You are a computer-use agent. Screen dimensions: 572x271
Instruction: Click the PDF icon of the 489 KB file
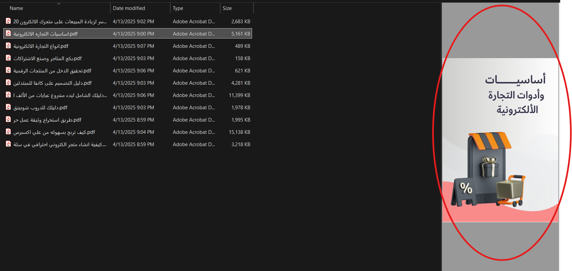(x=8, y=46)
